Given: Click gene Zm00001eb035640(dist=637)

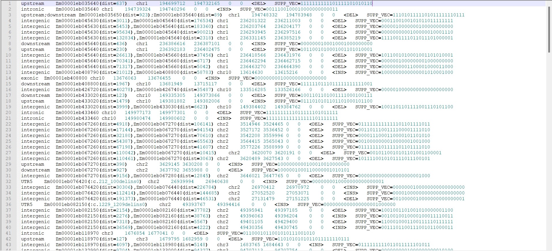Looking at the screenshot, I should pyautogui.click(x=92, y=3).
